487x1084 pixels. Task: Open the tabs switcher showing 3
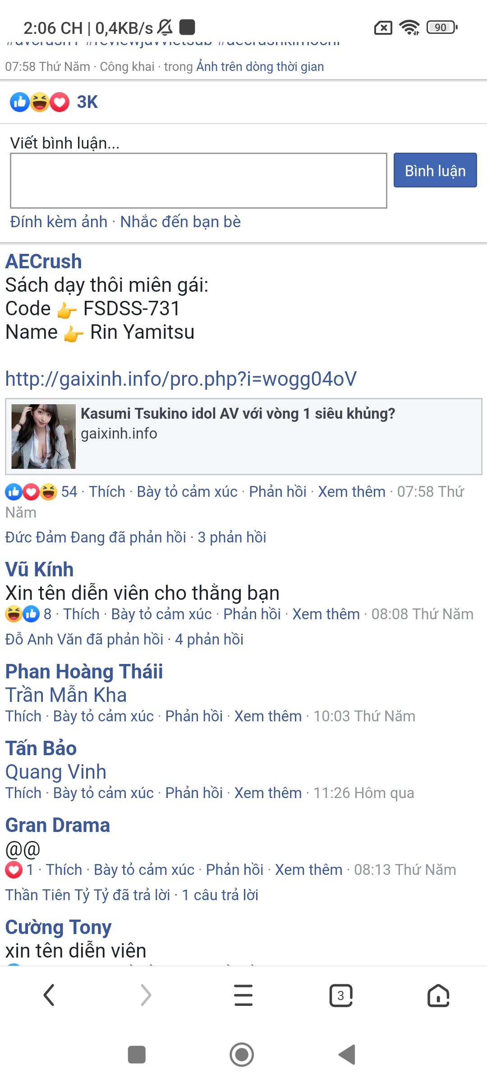tap(341, 995)
